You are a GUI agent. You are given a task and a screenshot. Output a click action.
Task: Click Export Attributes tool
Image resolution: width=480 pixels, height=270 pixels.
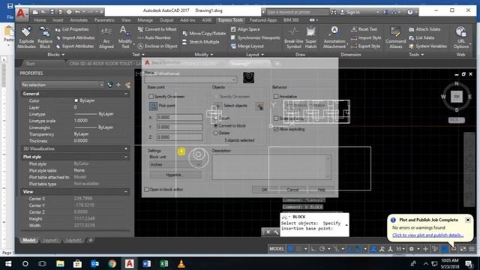click(75, 46)
